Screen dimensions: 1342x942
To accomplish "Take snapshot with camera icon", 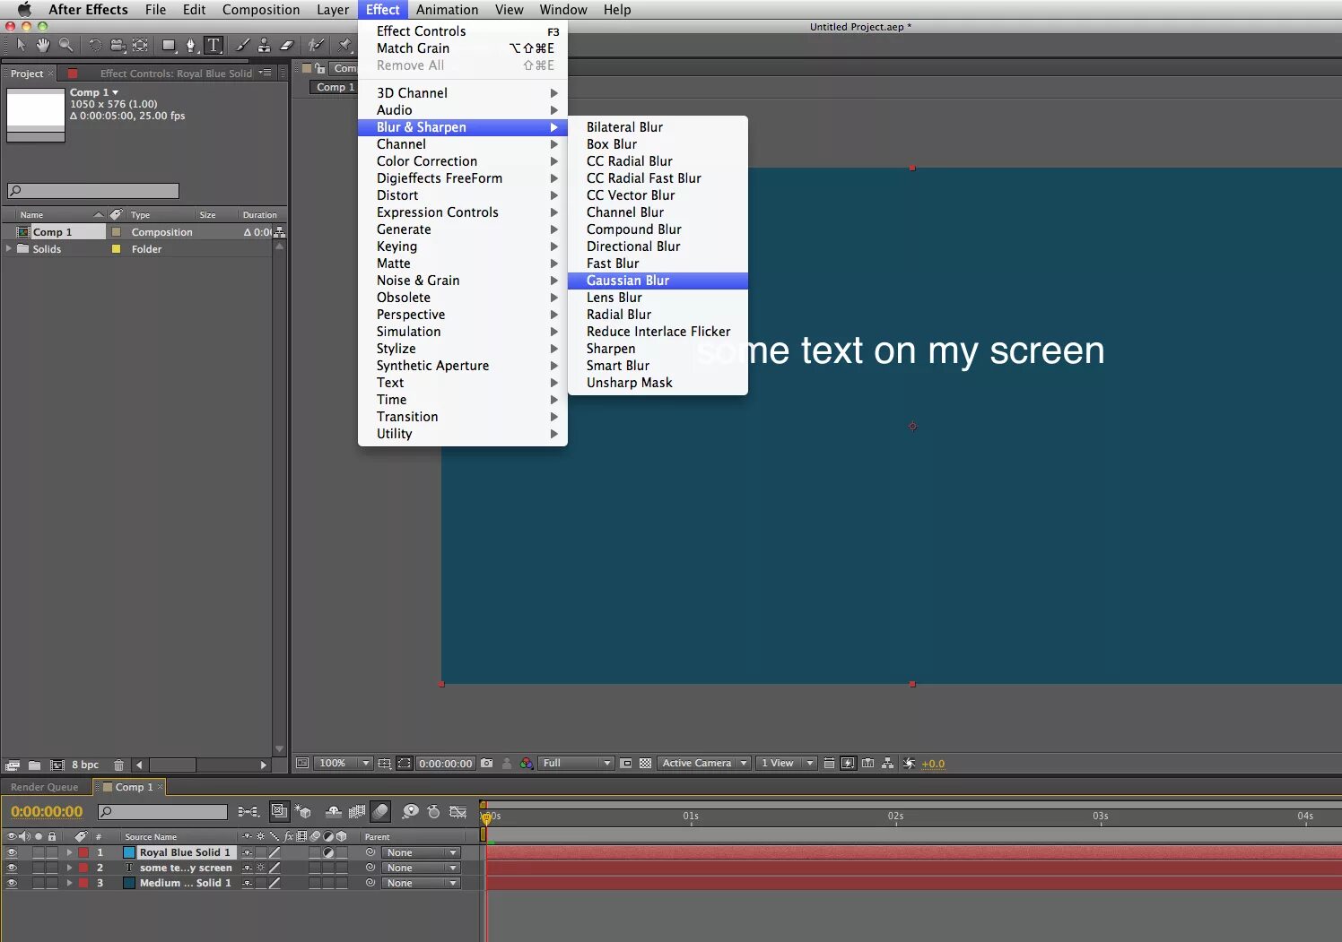I will (x=487, y=764).
